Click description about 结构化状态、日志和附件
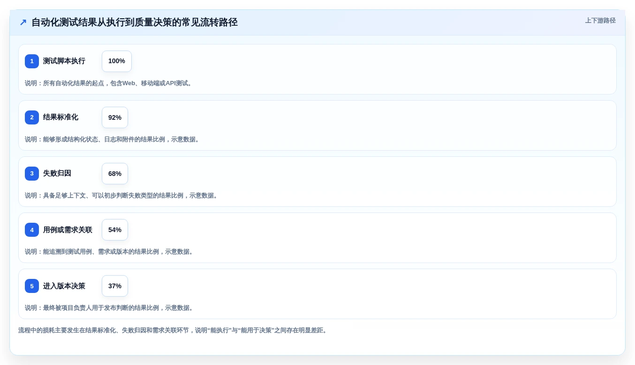Screen dimensions: 635x365 click(113, 139)
